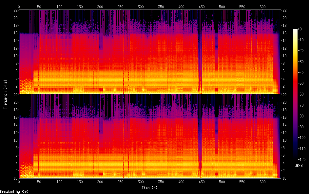Click the 'dBFS' label under the color scale
309x194 pixels.
pyautogui.click(x=299, y=166)
